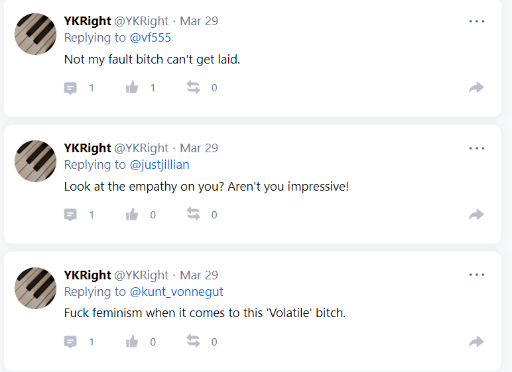The height and width of the screenshot is (372, 512).
Task: Open more options on the @kunt_vonnegut reply
Action: coord(477,275)
